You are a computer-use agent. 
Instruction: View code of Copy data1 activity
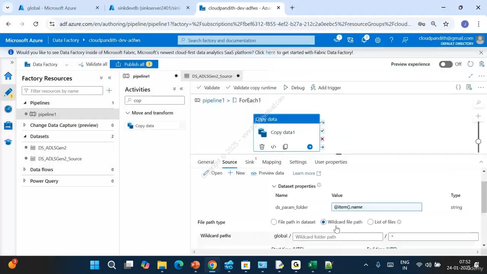(274, 147)
